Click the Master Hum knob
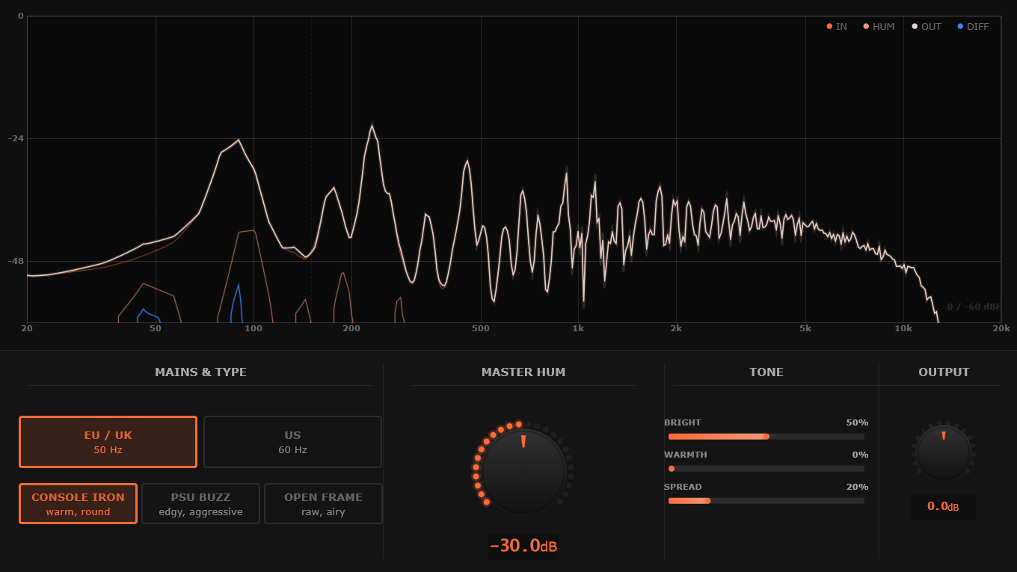Viewport: 1017px width, 572px height. click(x=523, y=471)
